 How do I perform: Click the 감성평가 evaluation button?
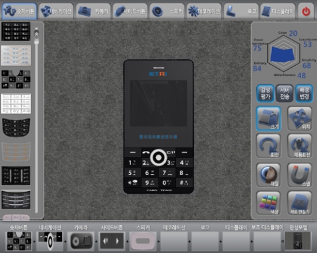point(265,94)
